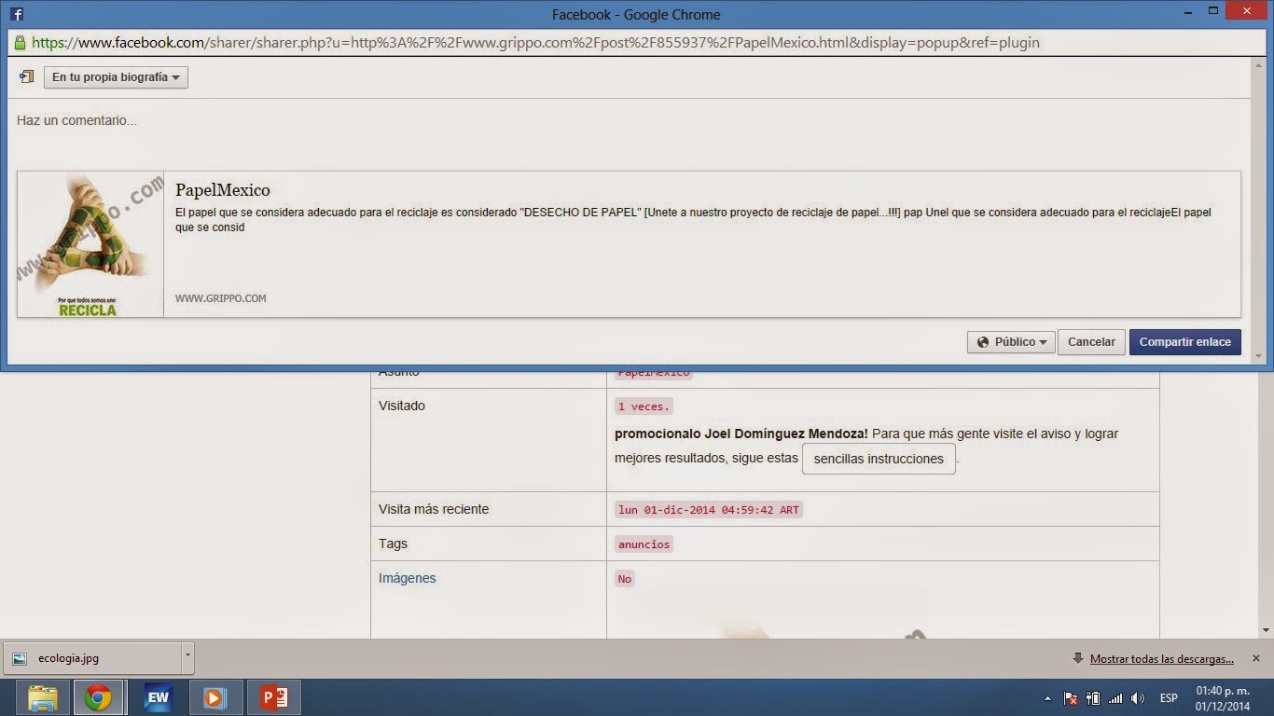Click the 'Haz un comentario...' text field
1274x716 pixels.
629,120
